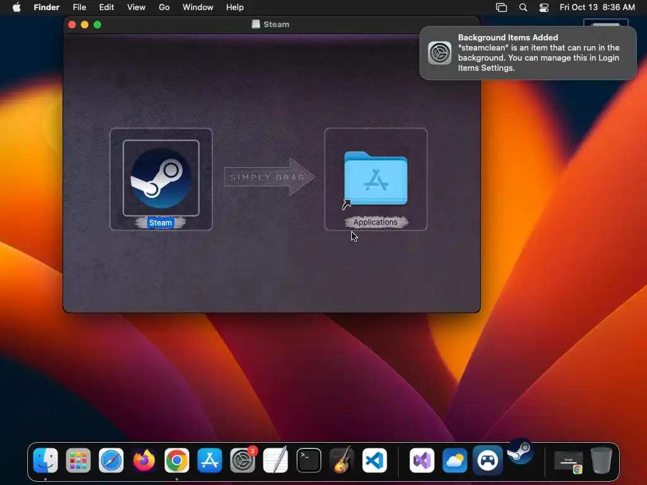Image resolution: width=647 pixels, height=485 pixels.
Task: Minimize the Steam installer window
Action: click(x=85, y=25)
